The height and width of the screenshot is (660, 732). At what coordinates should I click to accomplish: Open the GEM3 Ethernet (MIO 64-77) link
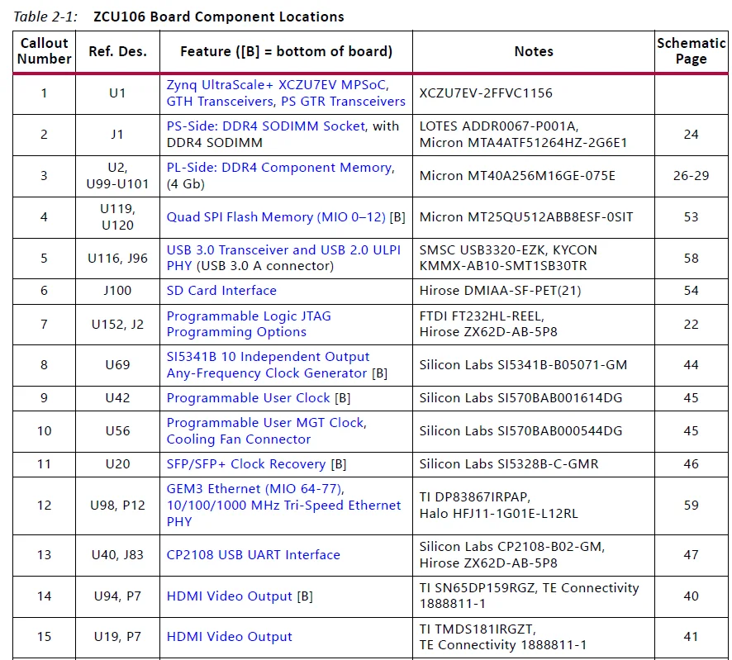point(255,489)
